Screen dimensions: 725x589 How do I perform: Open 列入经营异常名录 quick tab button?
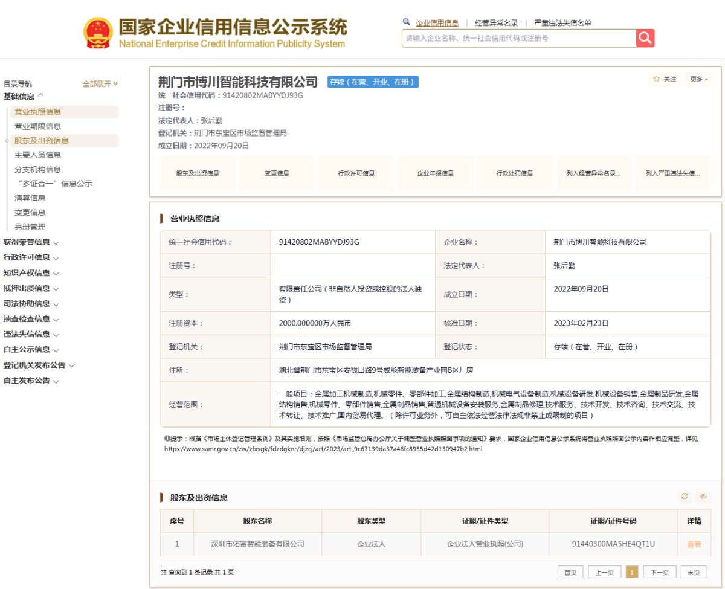pos(594,173)
